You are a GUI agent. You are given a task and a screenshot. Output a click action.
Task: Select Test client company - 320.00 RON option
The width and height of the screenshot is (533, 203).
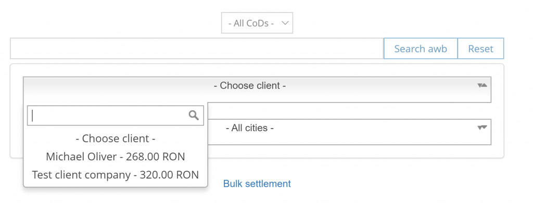coord(116,175)
